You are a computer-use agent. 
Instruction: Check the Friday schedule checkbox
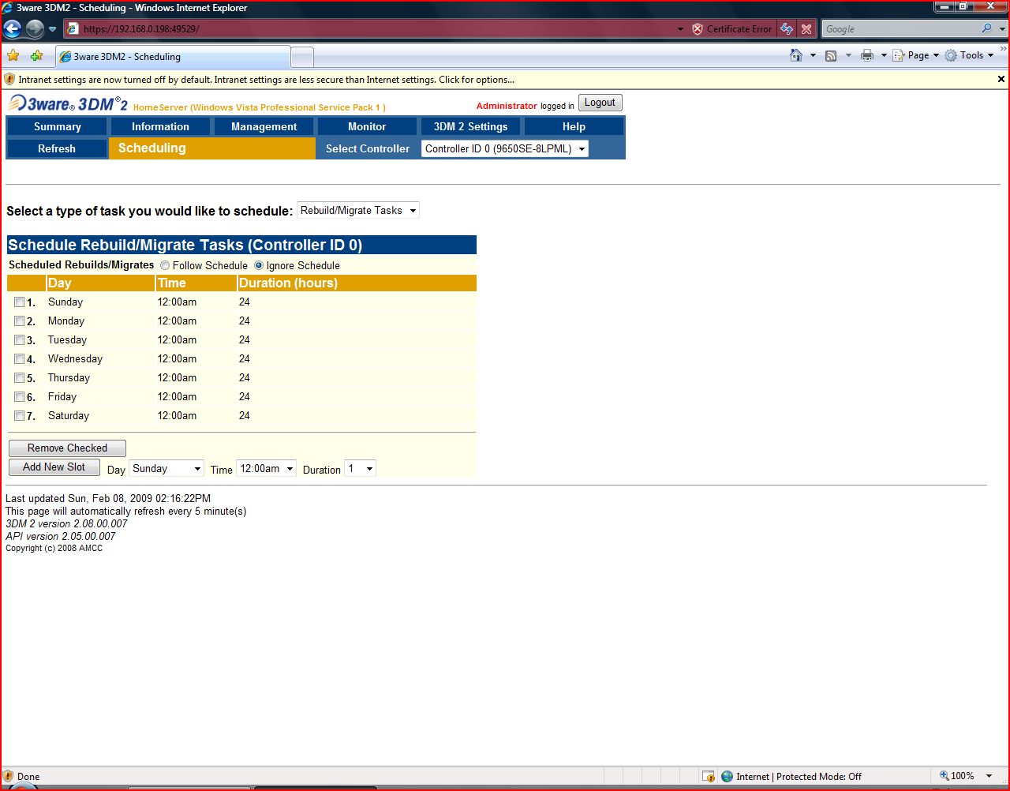[19, 396]
